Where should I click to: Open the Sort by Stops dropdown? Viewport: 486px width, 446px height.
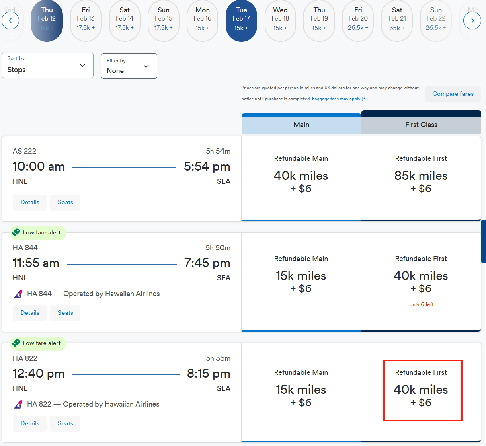pos(47,65)
